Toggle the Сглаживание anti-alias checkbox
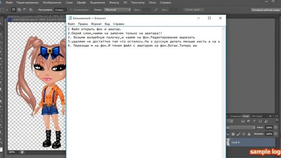 click(71, 10)
